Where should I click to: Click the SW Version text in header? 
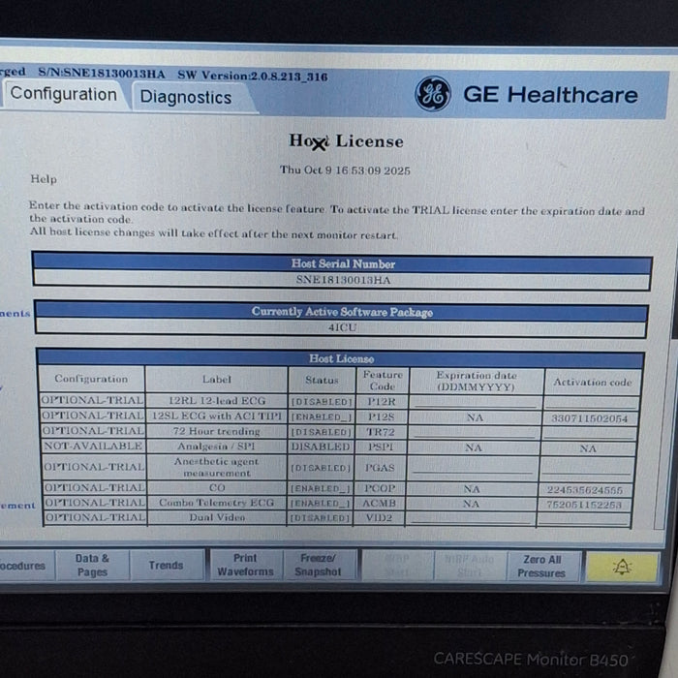253,76
